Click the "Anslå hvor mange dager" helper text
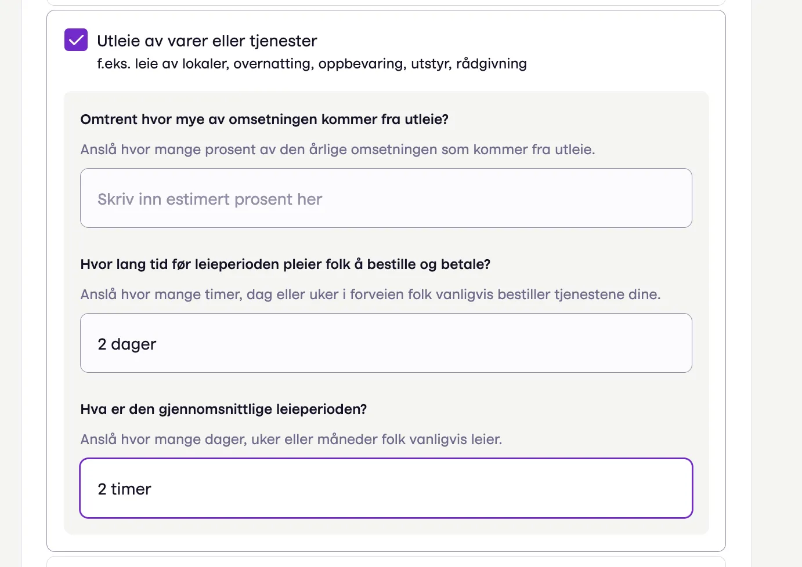 click(291, 439)
